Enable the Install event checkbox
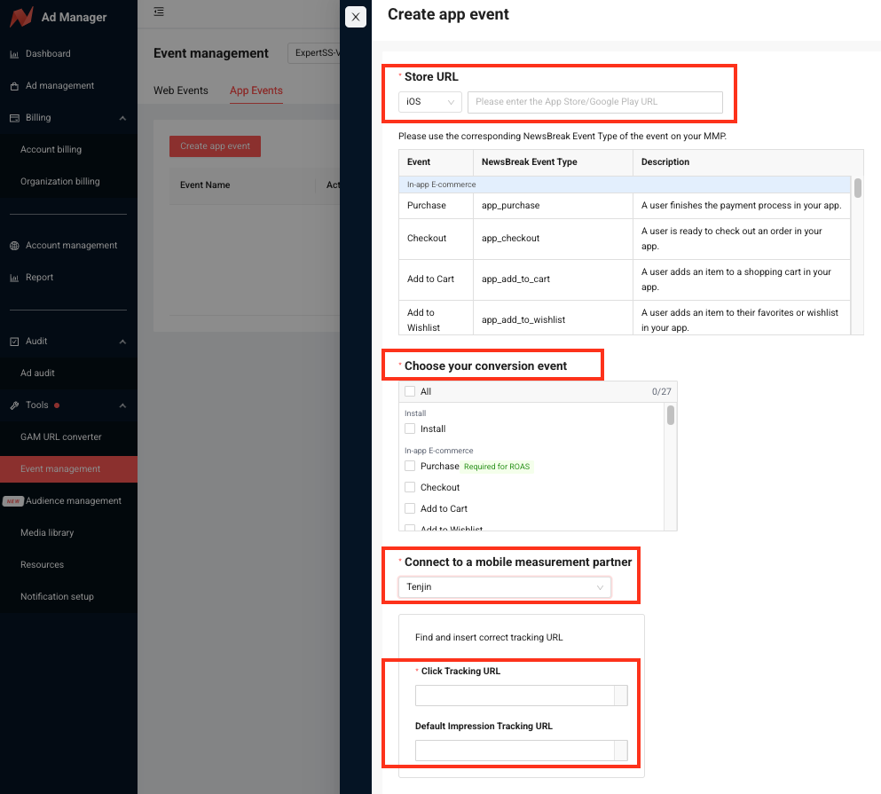The image size is (881, 794). 410,428
